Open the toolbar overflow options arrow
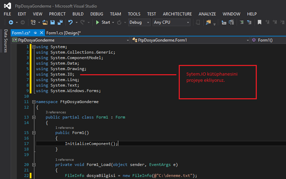The width and height of the screenshot is (286, 179). [215, 24]
